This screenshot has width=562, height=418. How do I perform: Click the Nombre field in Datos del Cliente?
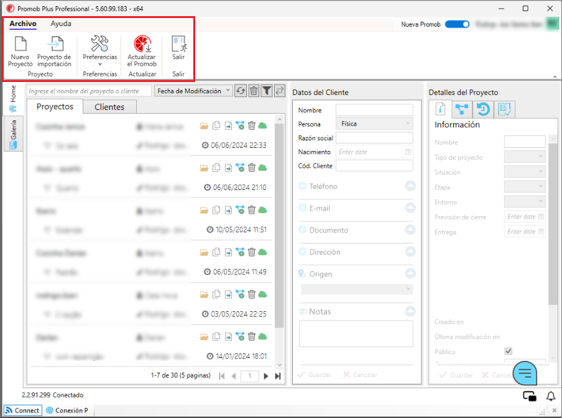[x=374, y=109]
